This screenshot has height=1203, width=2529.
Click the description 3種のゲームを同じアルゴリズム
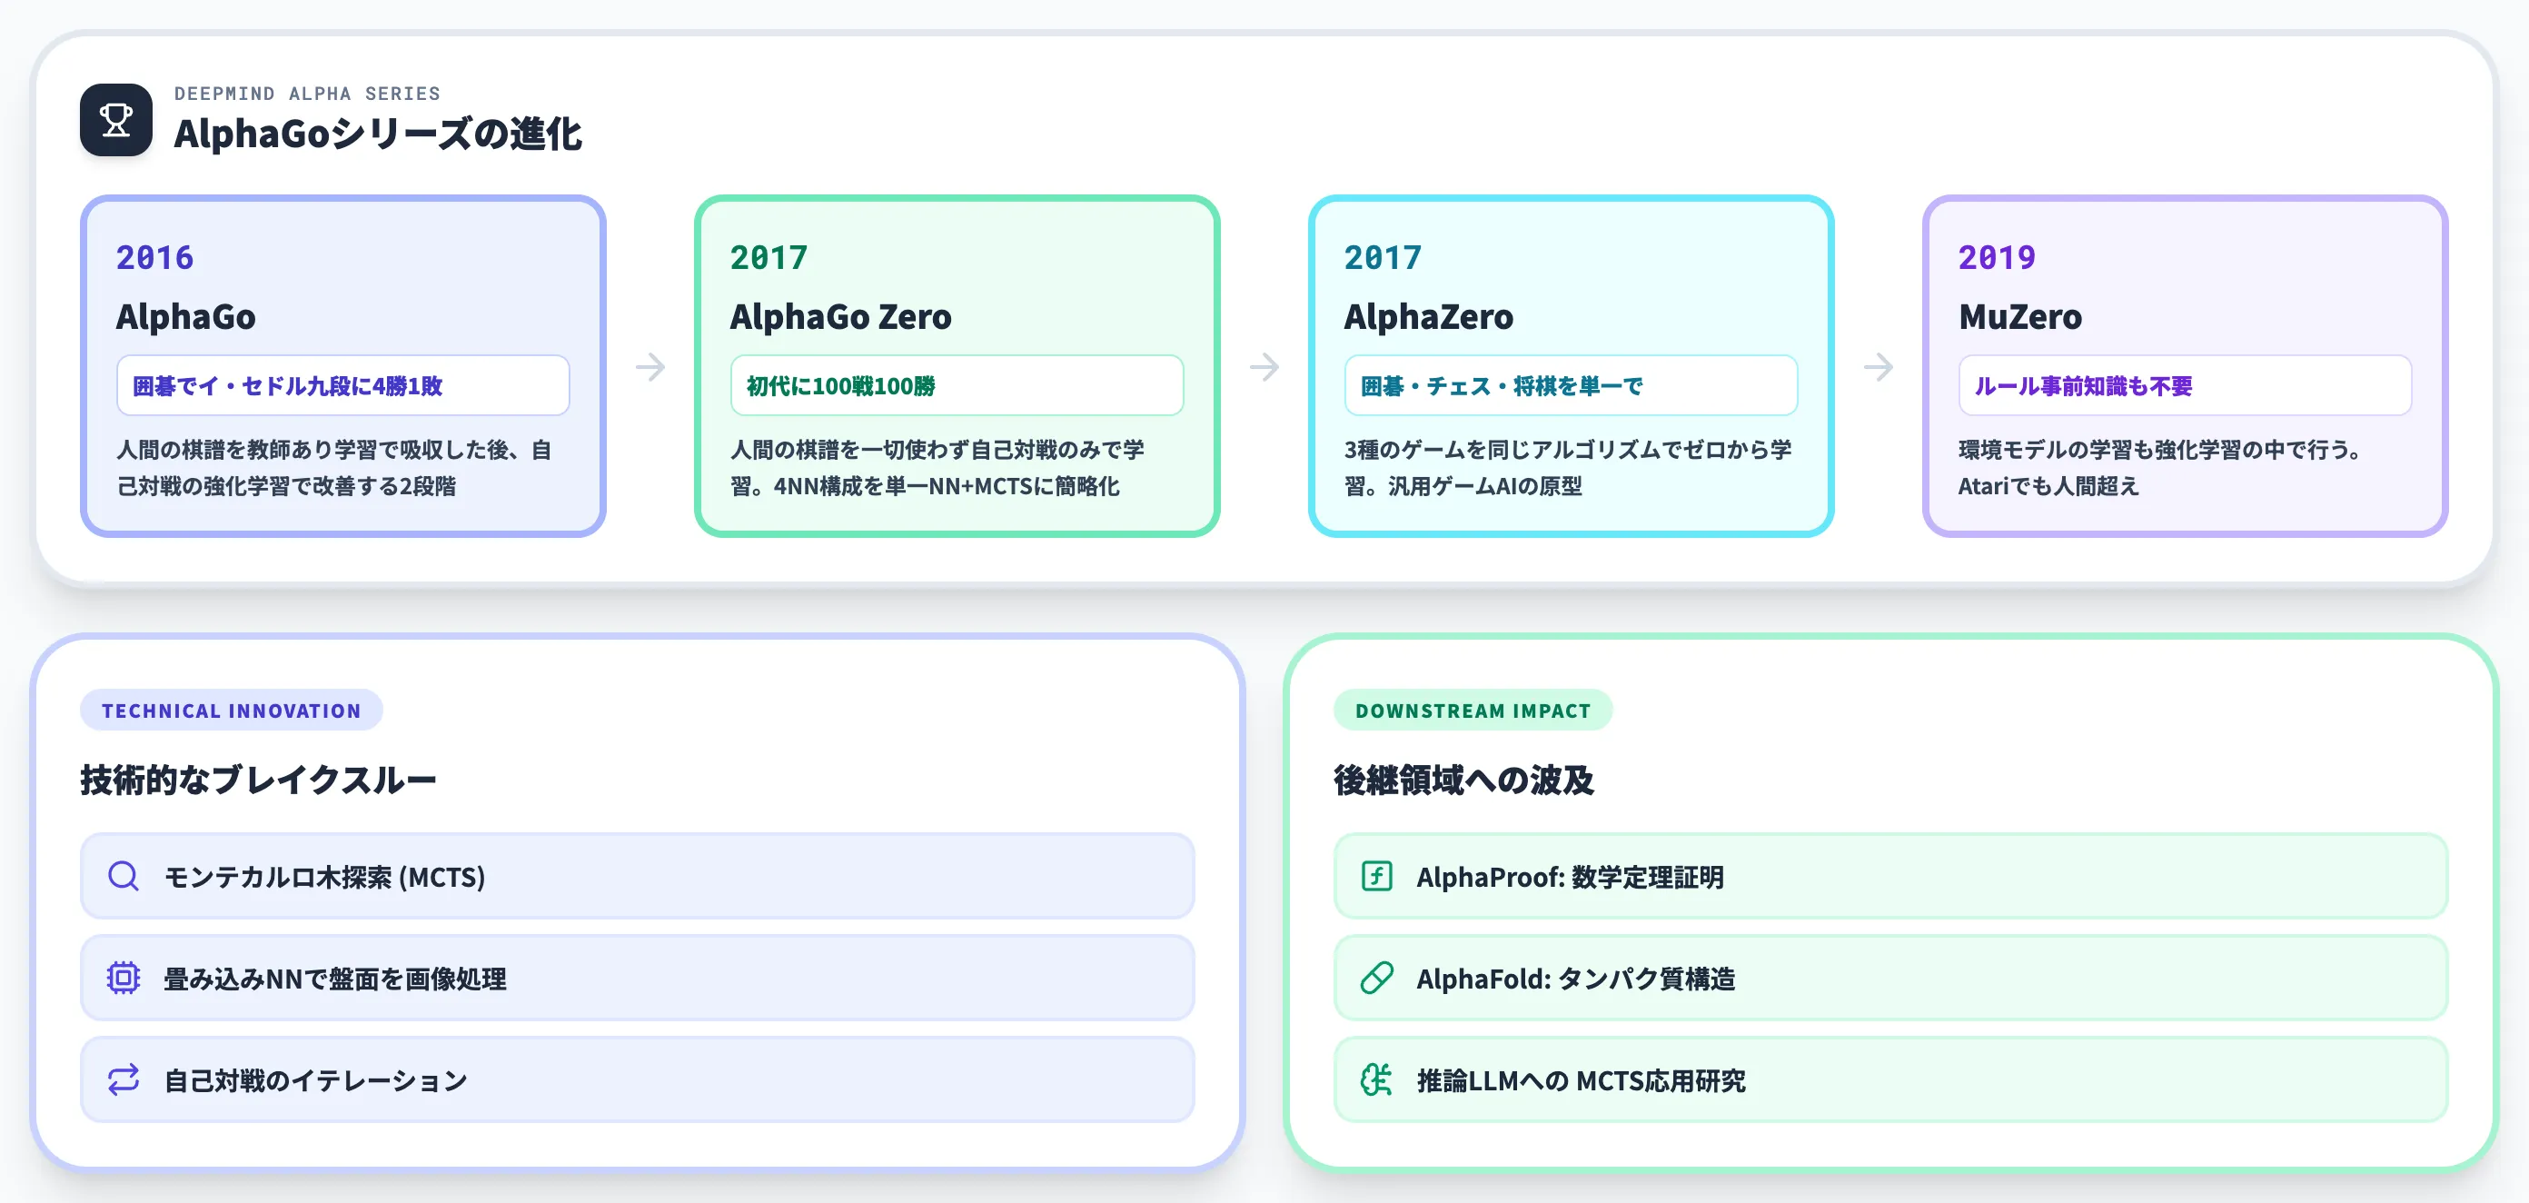pyautogui.click(x=1568, y=467)
